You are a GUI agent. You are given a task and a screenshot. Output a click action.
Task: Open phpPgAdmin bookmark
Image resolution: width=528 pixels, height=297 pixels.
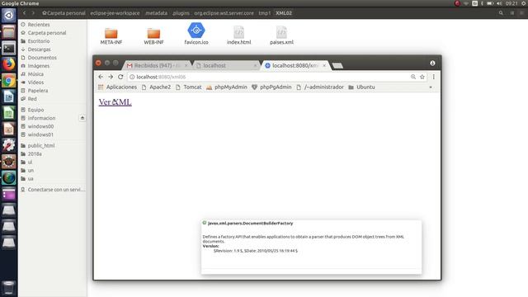pyautogui.click(x=271, y=87)
